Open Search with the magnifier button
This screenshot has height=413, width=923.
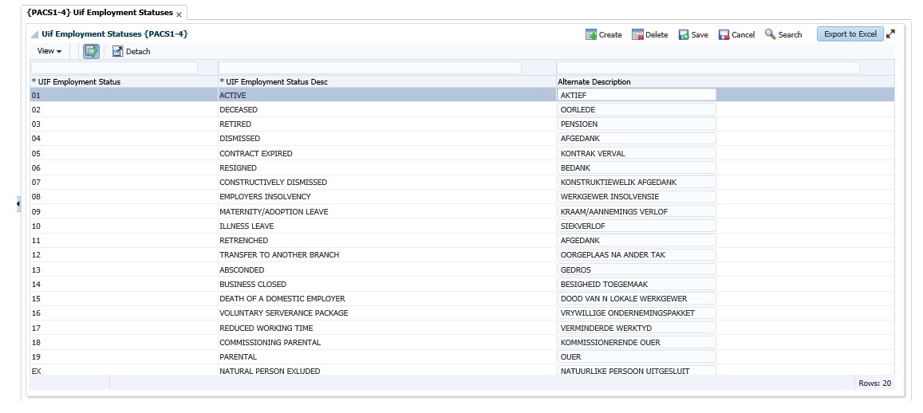point(783,35)
